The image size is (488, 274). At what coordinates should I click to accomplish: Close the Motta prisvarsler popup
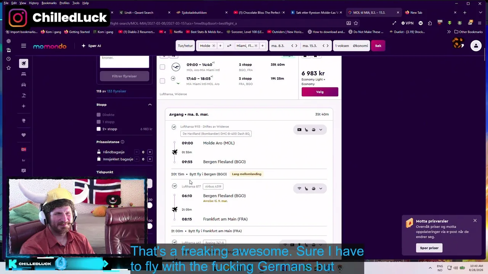pyautogui.click(x=475, y=221)
